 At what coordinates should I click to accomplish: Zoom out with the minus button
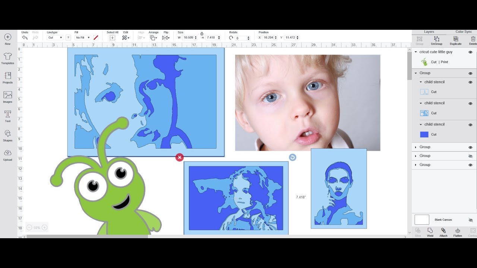pos(29,227)
